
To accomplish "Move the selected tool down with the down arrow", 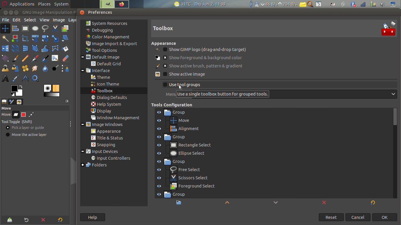I will [x=275, y=202].
